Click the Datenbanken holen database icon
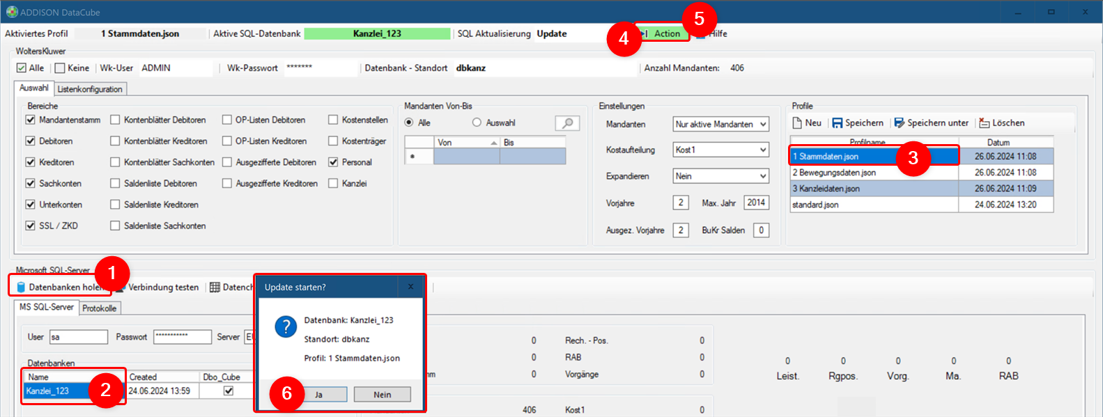 (x=21, y=288)
